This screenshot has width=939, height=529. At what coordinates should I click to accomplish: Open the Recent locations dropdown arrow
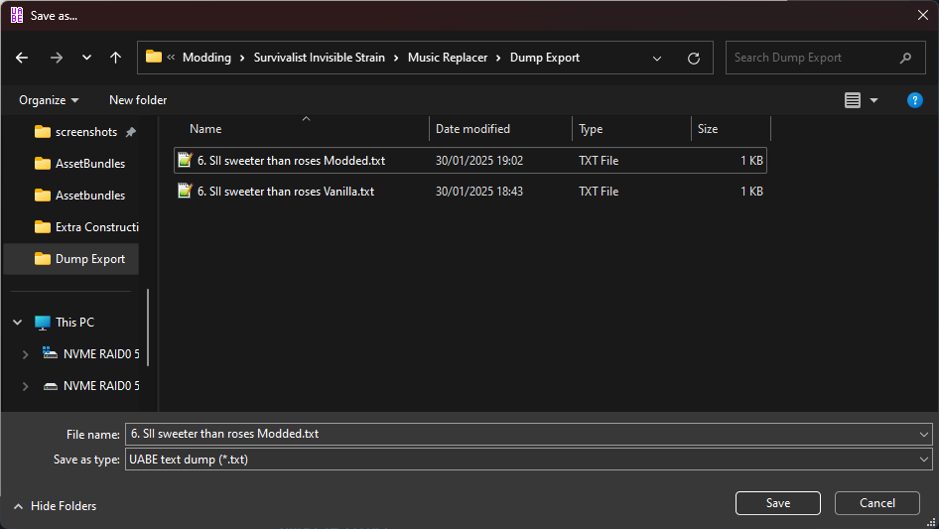(84, 58)
